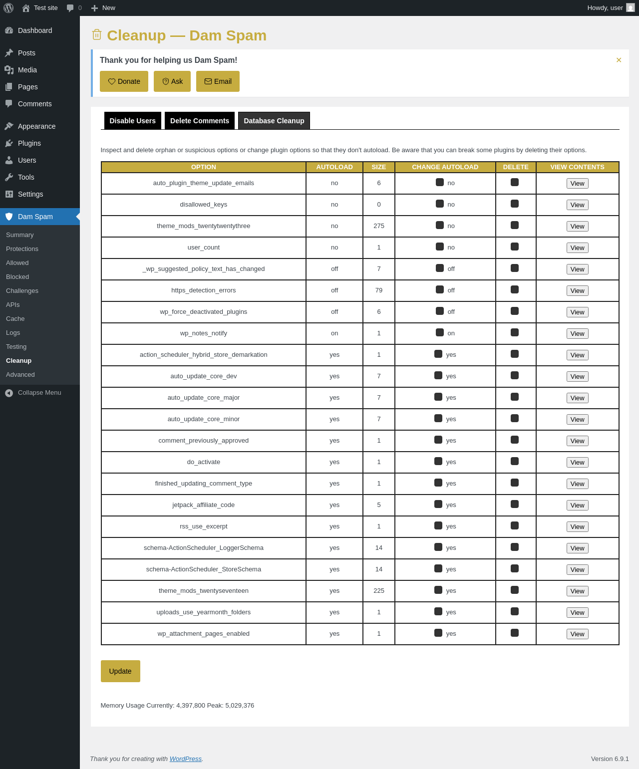Click the user avatar next to Howdy

pos(631,8)
